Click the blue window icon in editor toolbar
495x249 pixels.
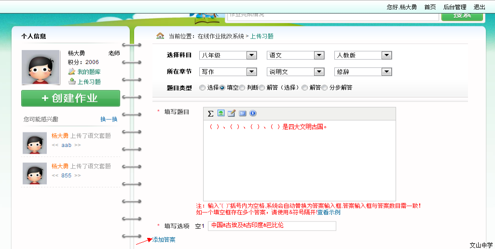pyautogui.click(x=242, y=114)
